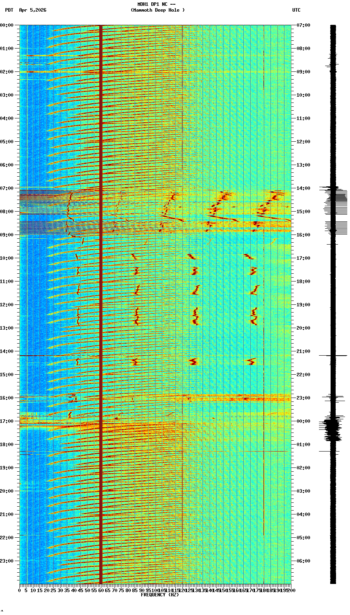Click 18:00 on the PDT time axis
The image size is (350, 615).
(7, 445)
